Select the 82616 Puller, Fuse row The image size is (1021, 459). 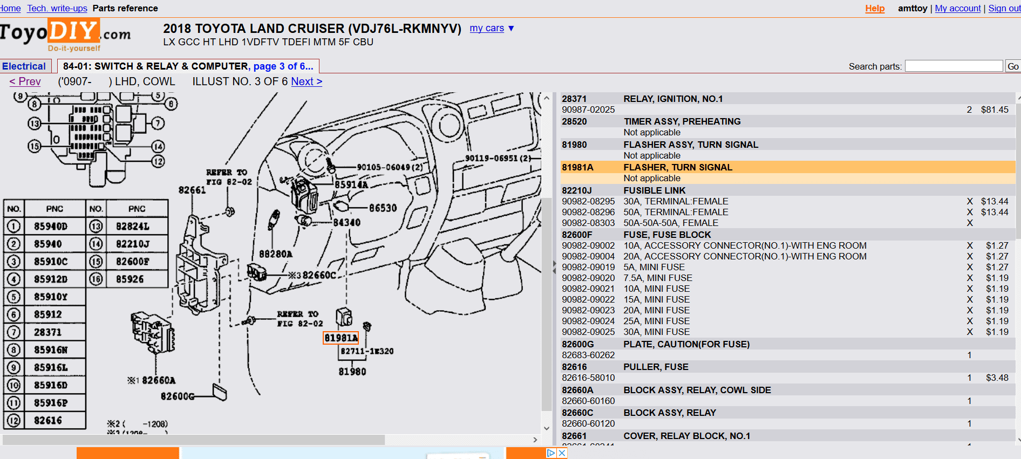788,367
